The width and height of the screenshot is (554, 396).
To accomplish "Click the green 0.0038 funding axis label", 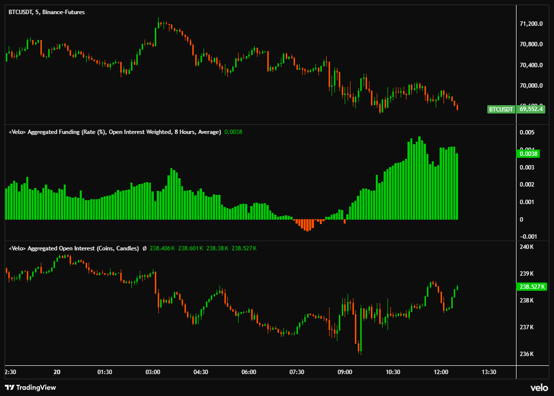I will (x=528, y=154).
